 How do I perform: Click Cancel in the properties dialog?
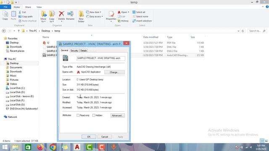coord(105,137)
